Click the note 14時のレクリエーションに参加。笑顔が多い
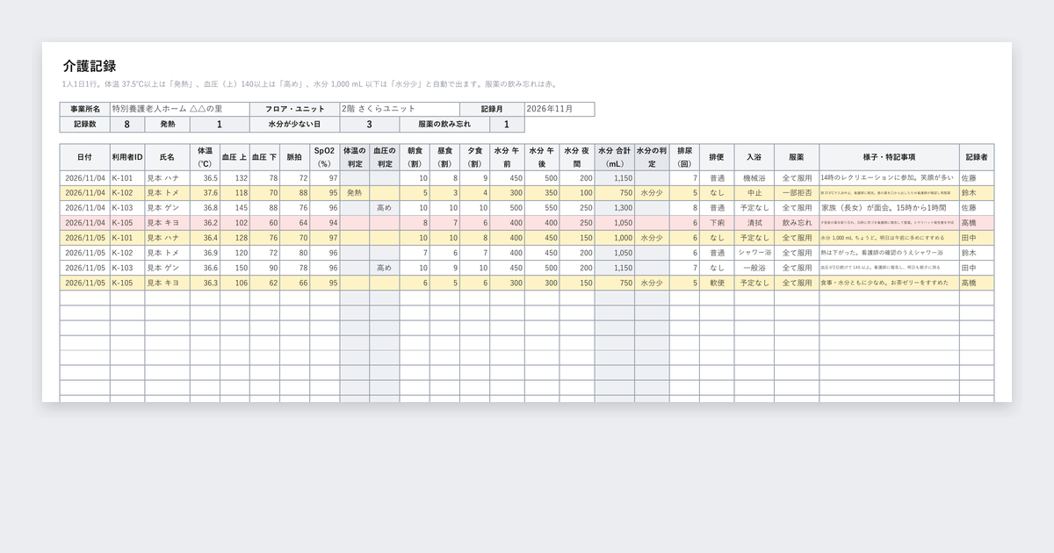This screenshot has width=1054, height=553. tap(887, 178)
